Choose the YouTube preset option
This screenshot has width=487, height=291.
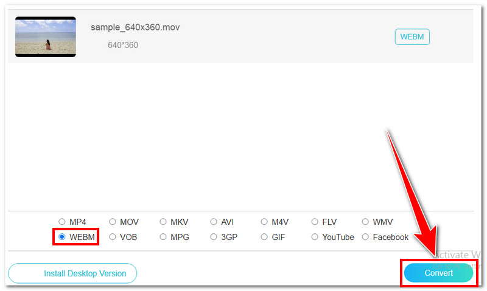tap(315, 237)
